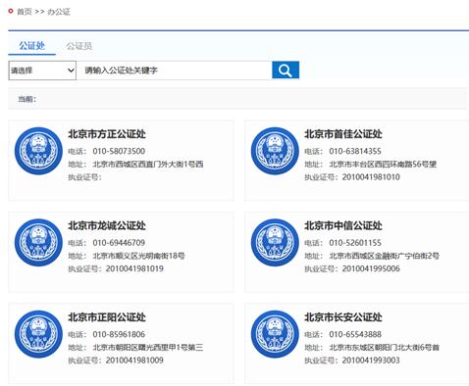The image size is (469, 386).
Task: Click the 首页 breadcrumb link
Action: coord(25,12)
